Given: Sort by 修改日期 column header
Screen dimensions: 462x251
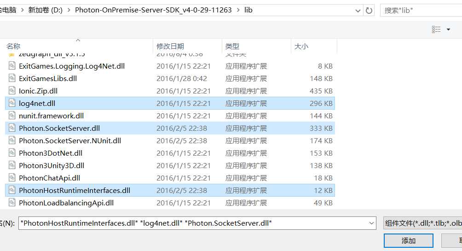Looking at the screenshot, I should click(170, 47).
